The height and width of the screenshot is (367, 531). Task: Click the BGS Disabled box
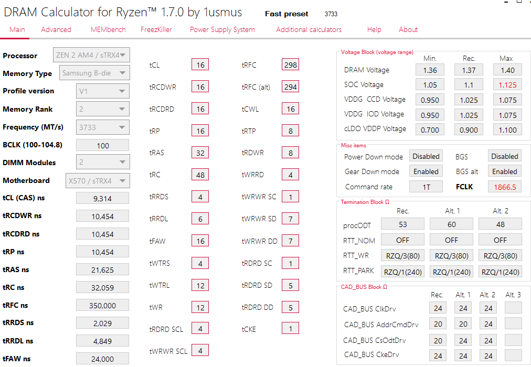pyautogui.click(x=505, y=156)
